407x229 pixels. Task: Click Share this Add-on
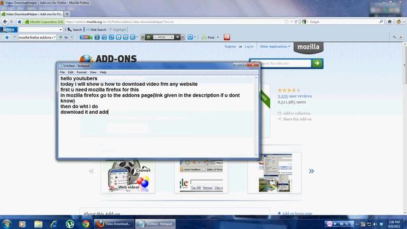(x=294, y=119)
